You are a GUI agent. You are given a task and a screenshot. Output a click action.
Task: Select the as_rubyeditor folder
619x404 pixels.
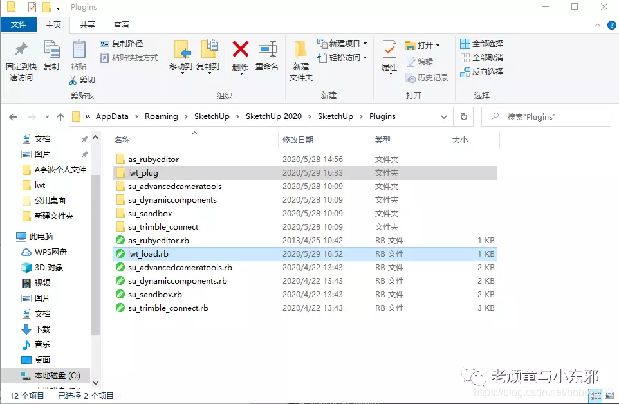click(305, 160)
